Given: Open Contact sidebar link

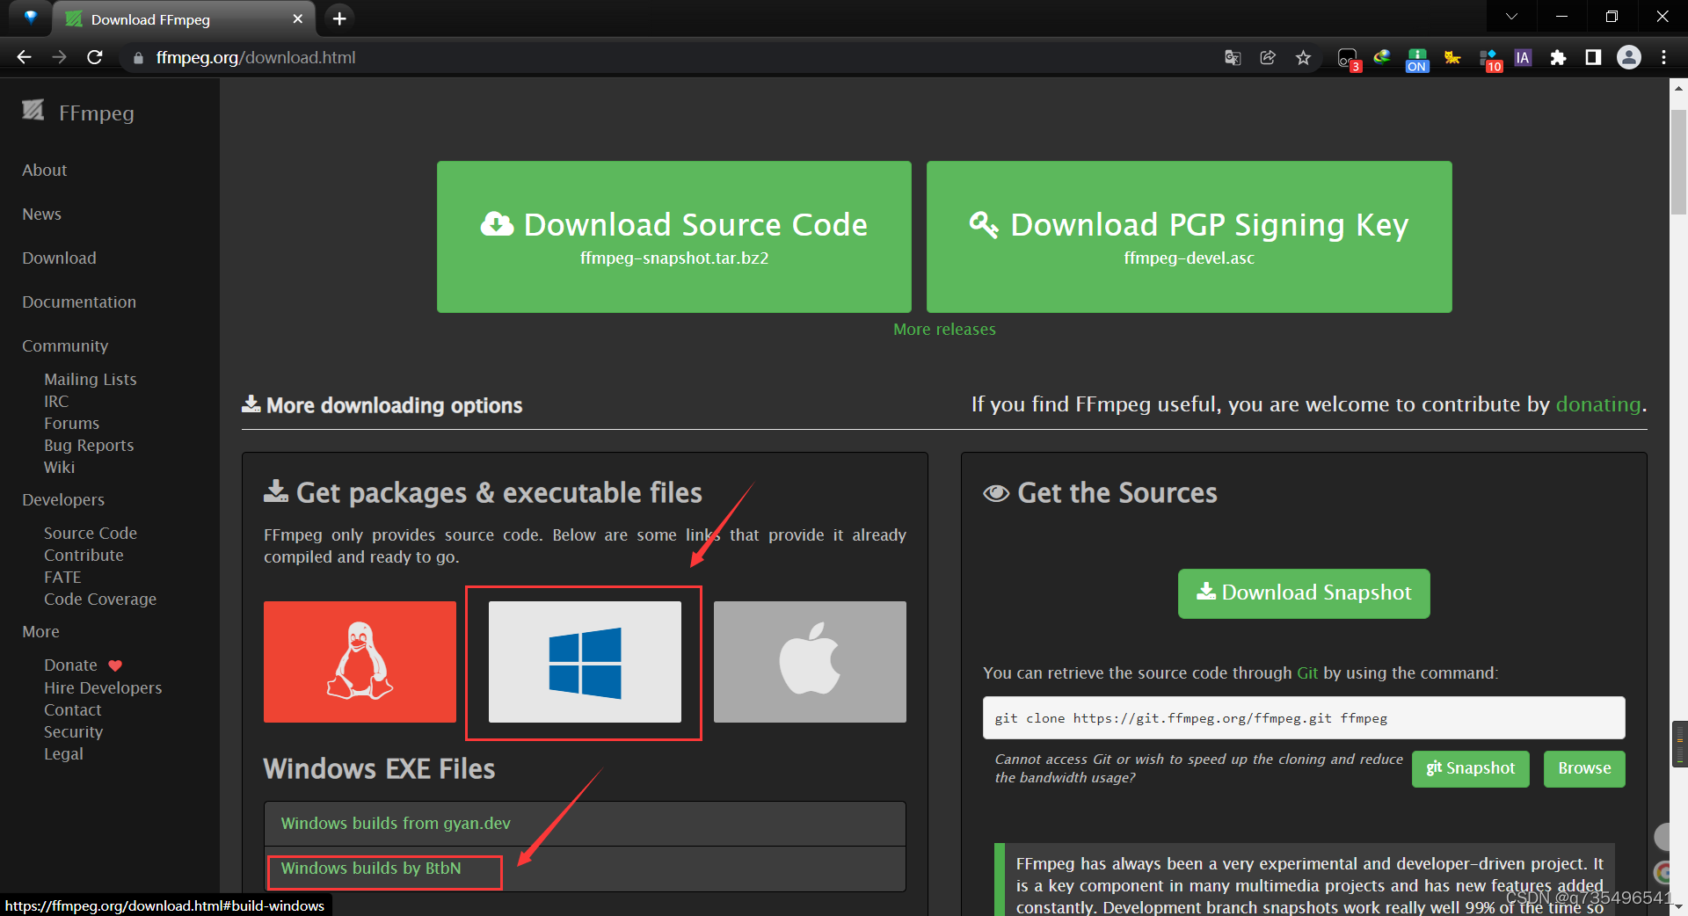Looking at the screenshot, I should [x=73, y=710].
